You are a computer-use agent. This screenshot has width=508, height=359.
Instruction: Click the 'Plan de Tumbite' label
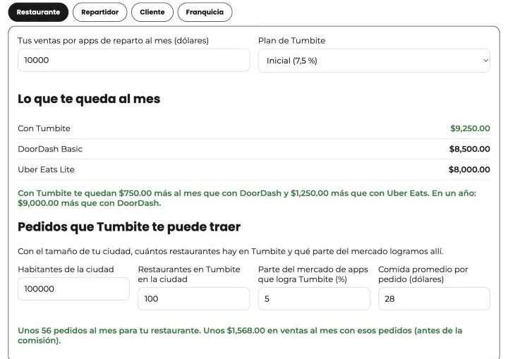pyautogui.click(x=291, y=40)
